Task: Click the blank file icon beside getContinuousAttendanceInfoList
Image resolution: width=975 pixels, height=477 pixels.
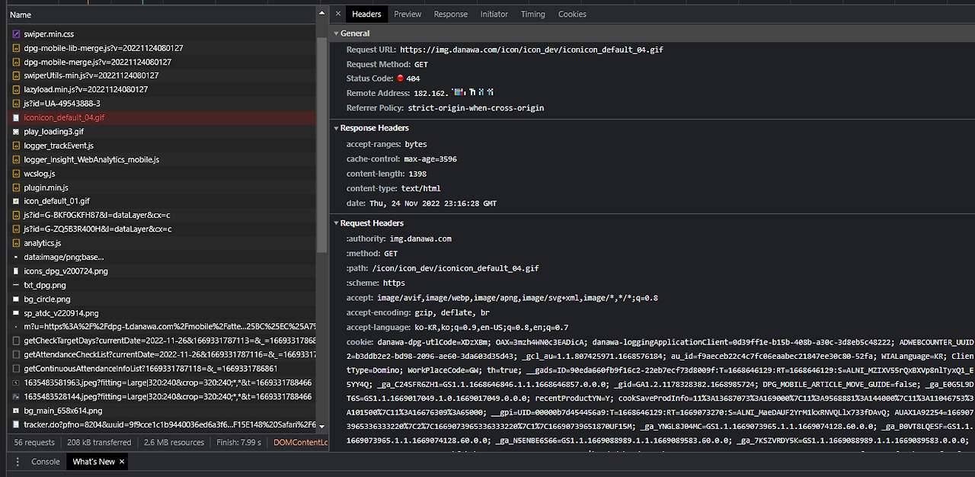Action: coord(16,368)
